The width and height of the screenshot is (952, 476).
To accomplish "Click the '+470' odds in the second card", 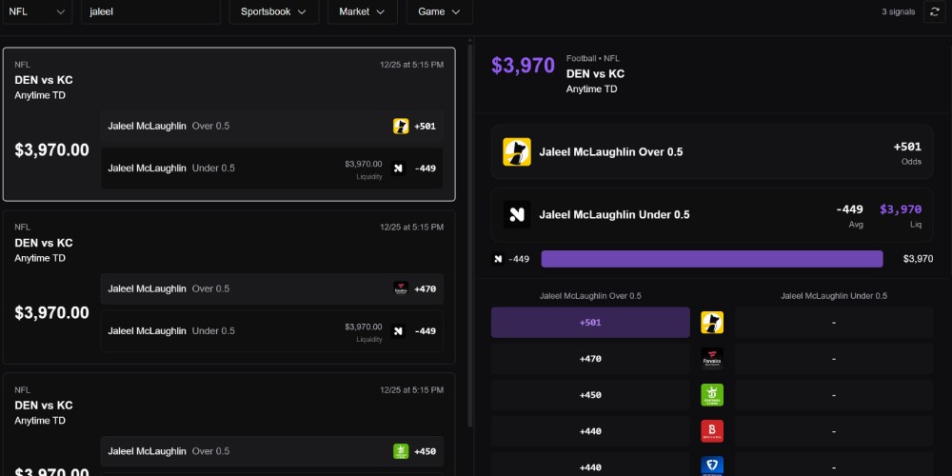I will point(425,289).
